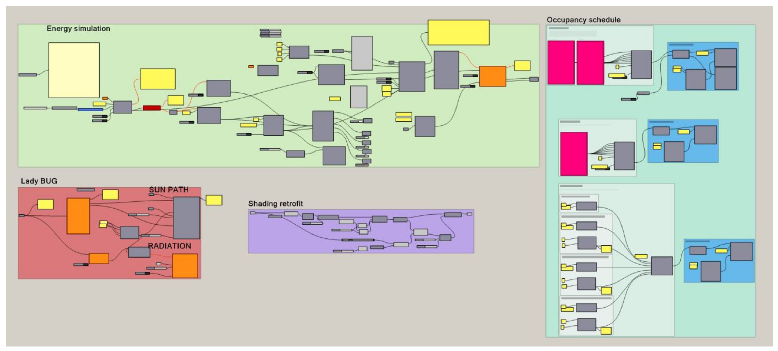Select the large cream panel in Energy simulation

point(74,70)
